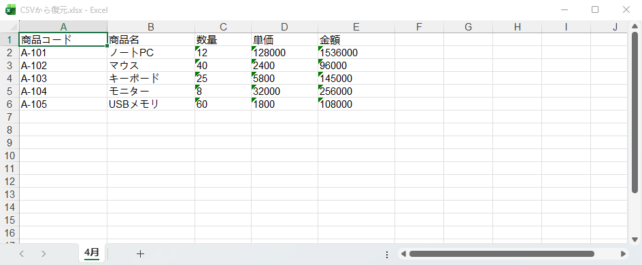
Task: Click the vertical scrollbar thumb
Action: click(635, 113)
